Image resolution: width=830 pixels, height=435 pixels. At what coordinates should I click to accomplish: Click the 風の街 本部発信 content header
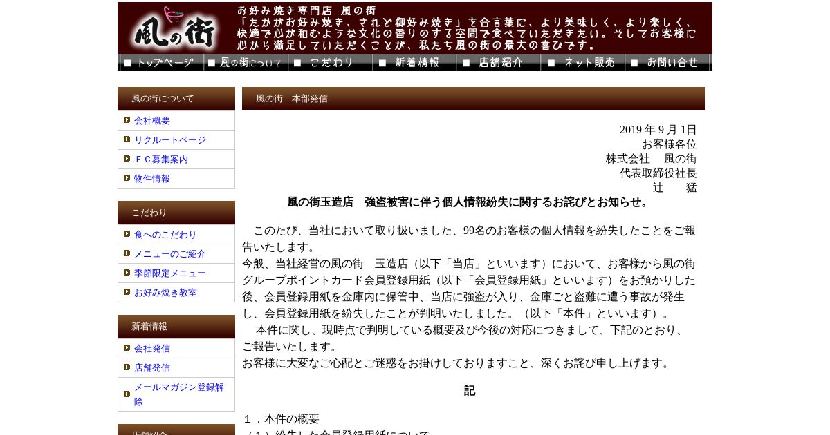tap(474, 99)
